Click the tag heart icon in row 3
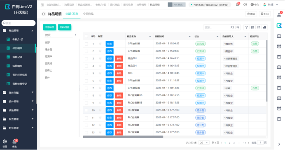The height and width of the screenshot is (150, 285). point(100,59)
